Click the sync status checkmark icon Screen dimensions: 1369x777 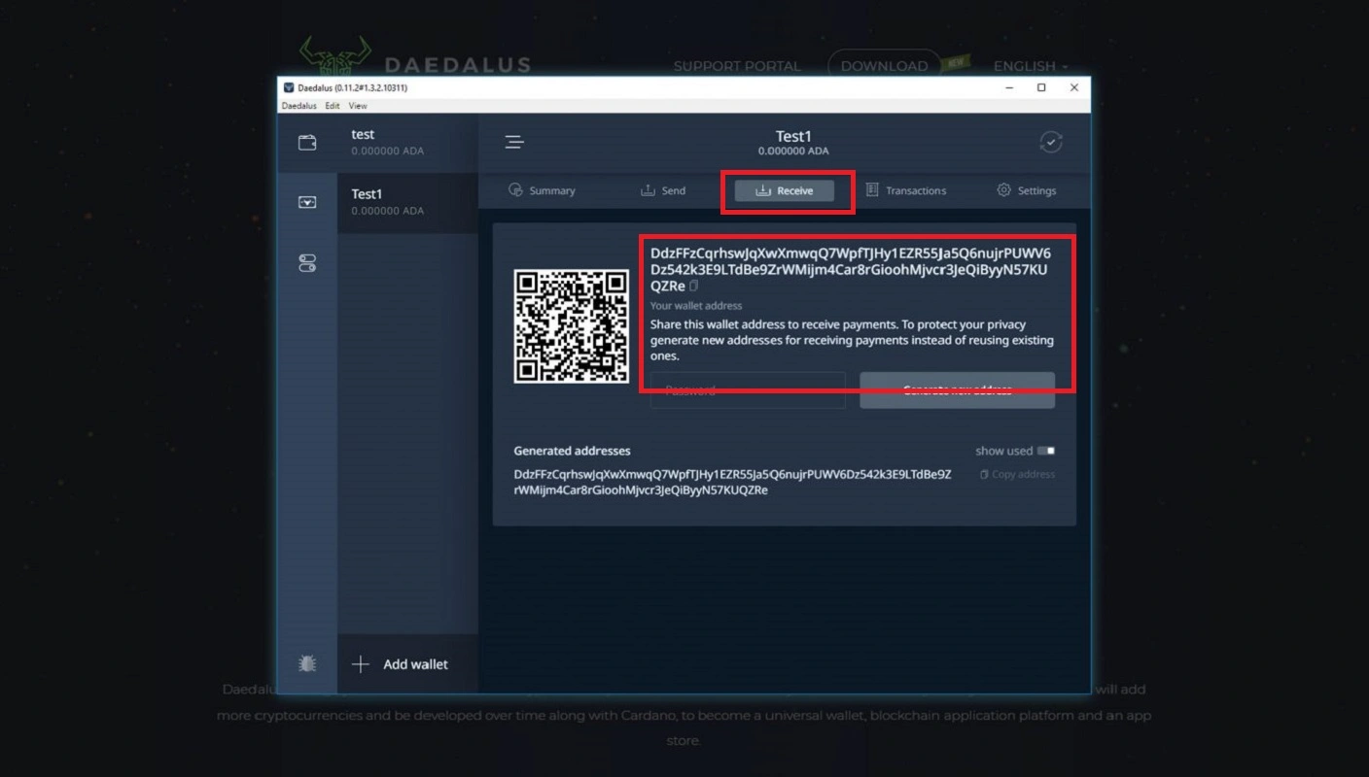tap(1051, 143)
